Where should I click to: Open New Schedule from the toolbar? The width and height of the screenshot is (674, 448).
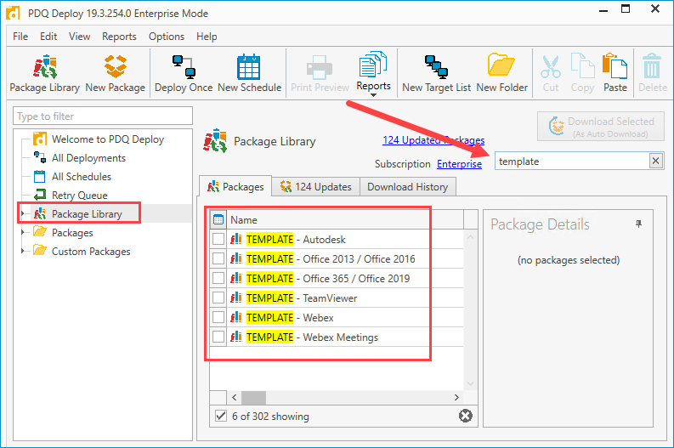(249, 73)
